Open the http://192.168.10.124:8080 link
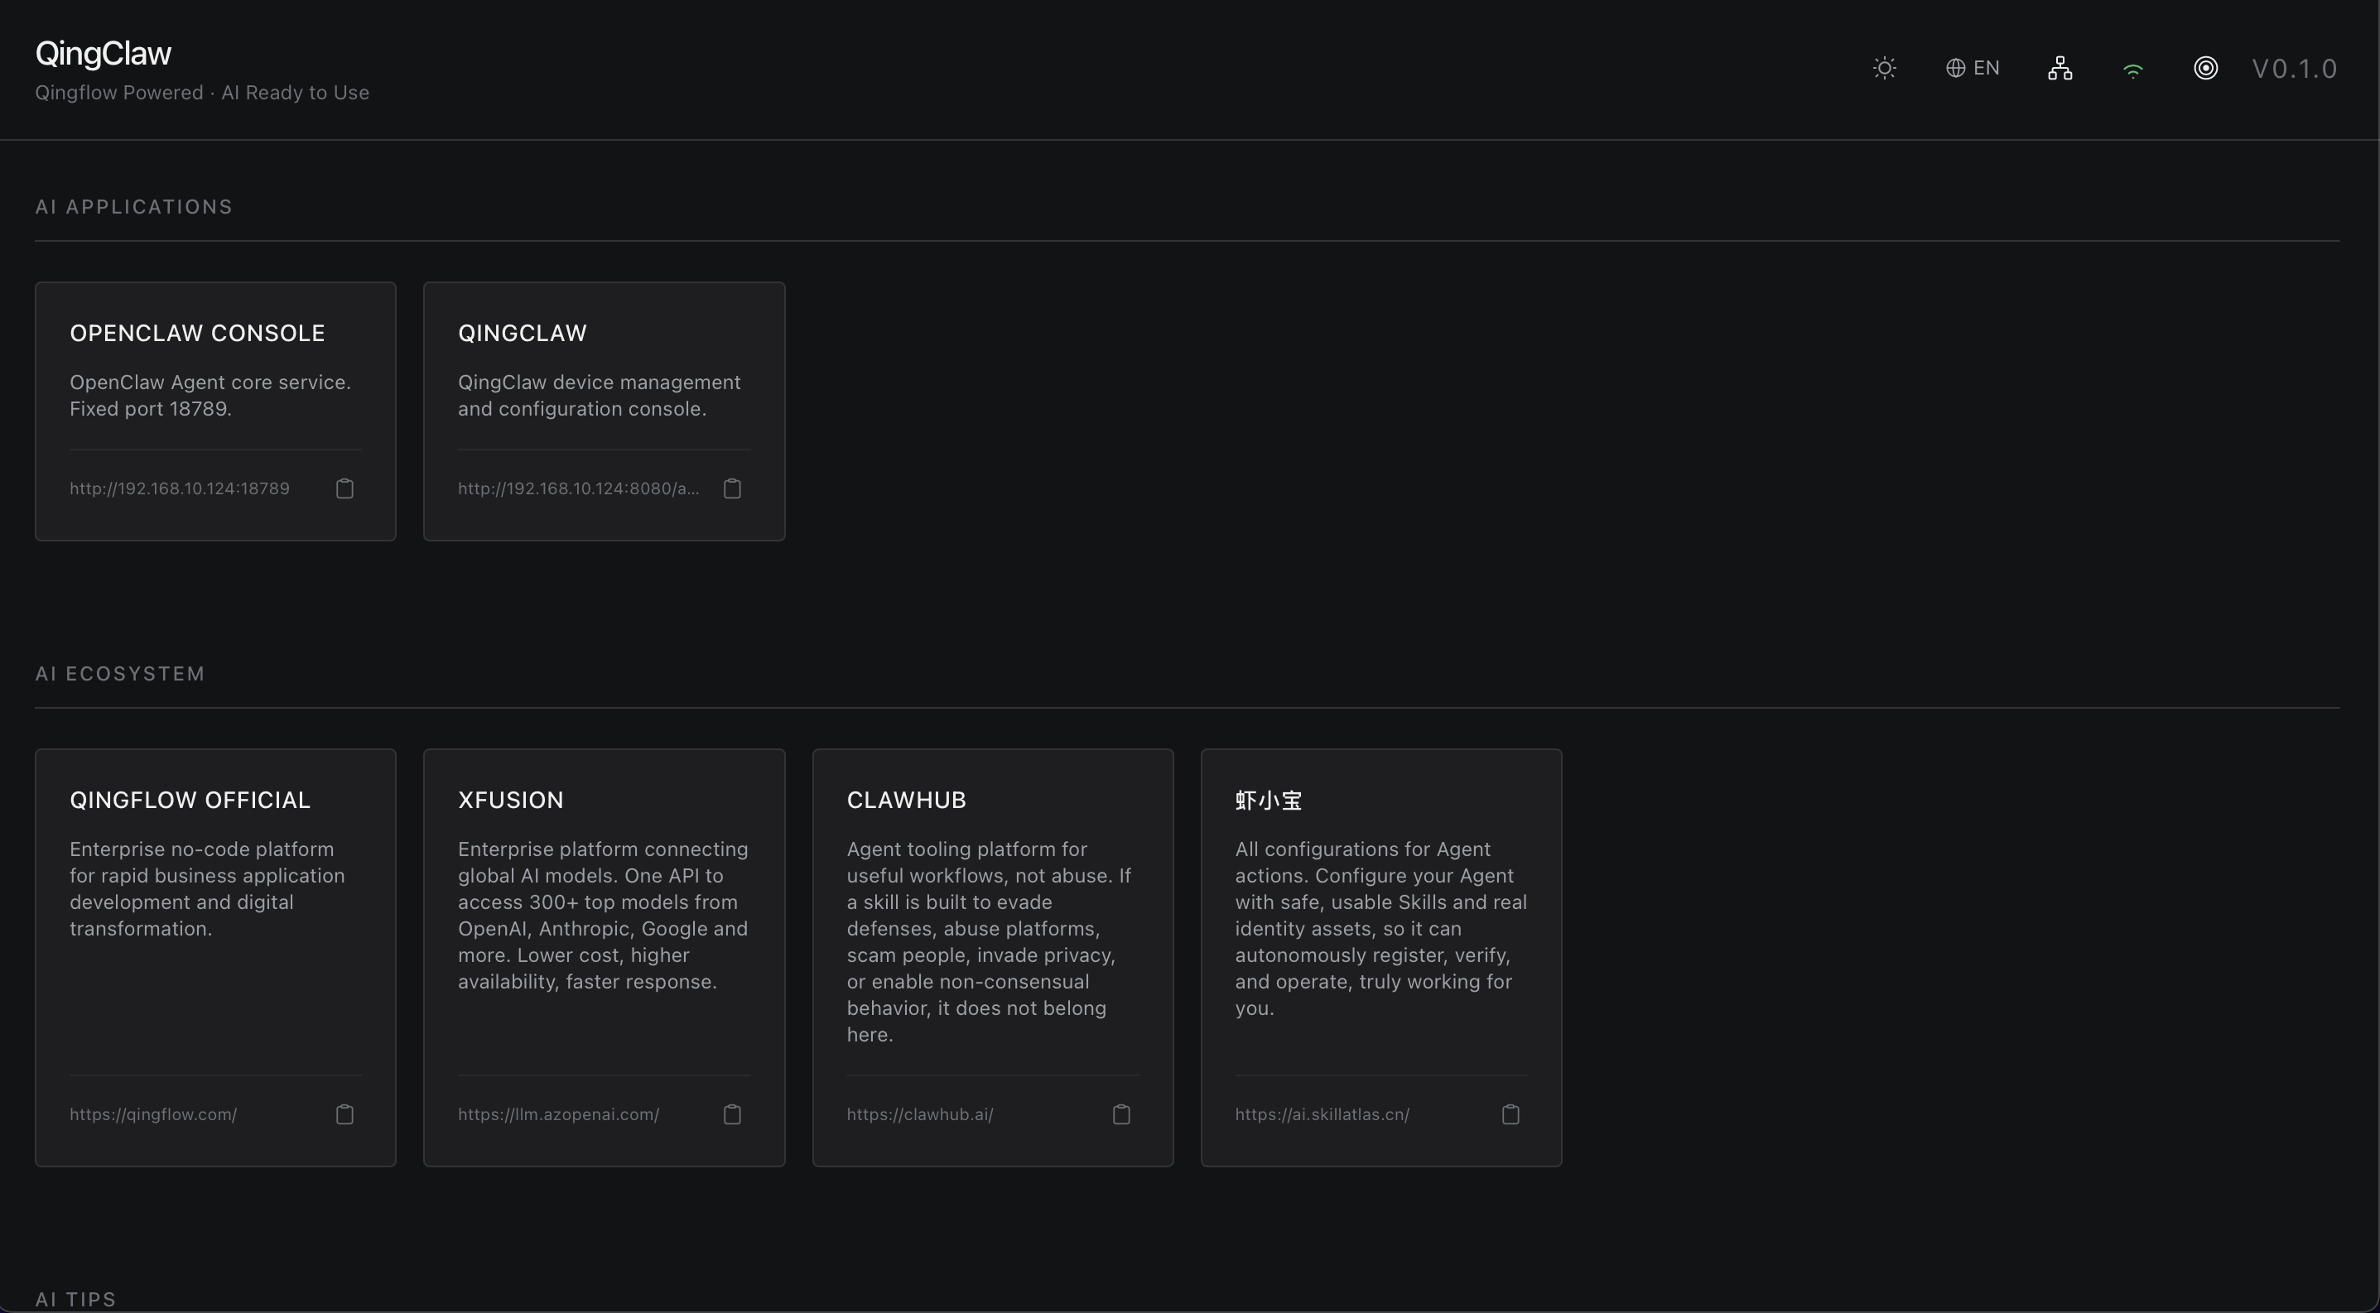Image resolution: width=2380 pixels, height=1313 pixels. tap(578, 488)
